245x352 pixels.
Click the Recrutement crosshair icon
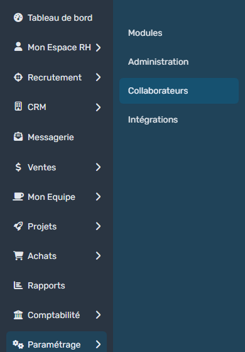point(18,77)
